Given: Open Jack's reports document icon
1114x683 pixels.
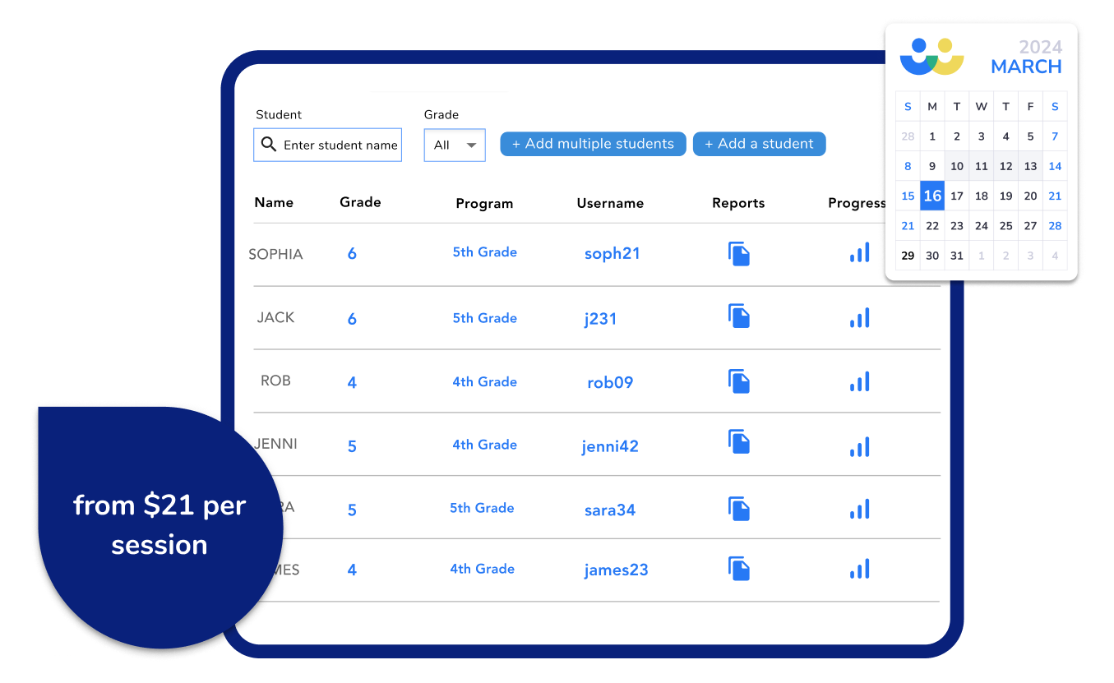Looking at the screenshot, I should (739, 316).
